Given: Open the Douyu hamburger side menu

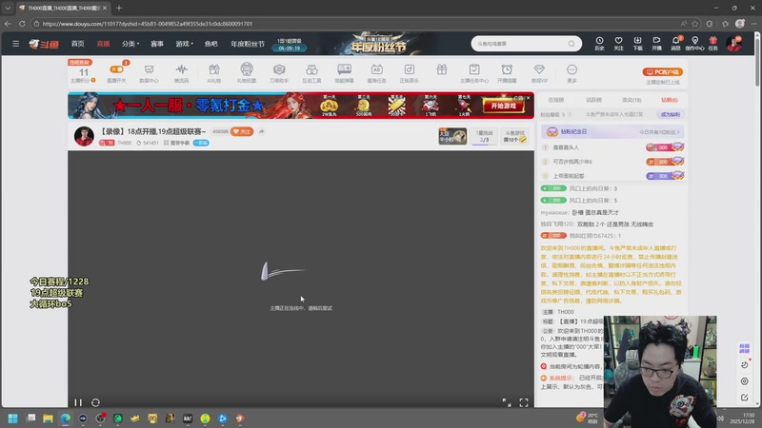Looking at the screenshot, I should (x=15, y=44).
